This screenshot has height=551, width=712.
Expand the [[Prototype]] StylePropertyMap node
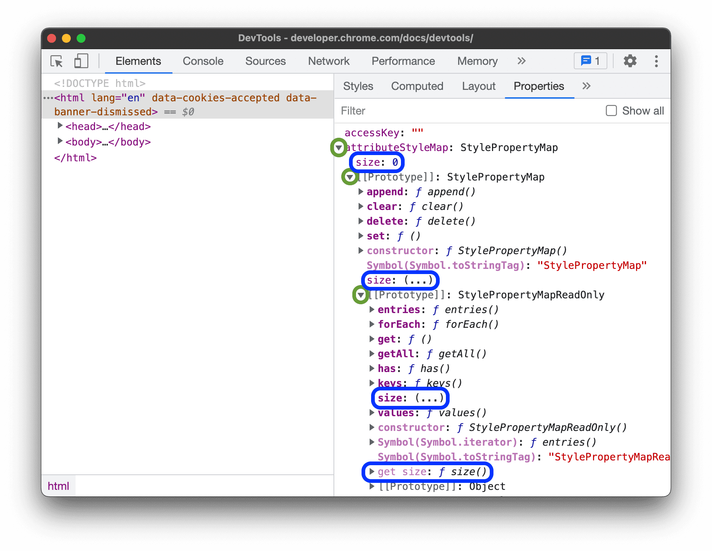click(347, 177)
